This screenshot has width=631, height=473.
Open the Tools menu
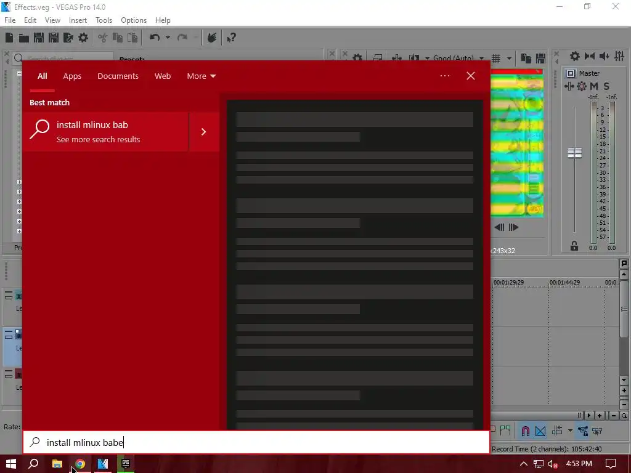(104, 20)
